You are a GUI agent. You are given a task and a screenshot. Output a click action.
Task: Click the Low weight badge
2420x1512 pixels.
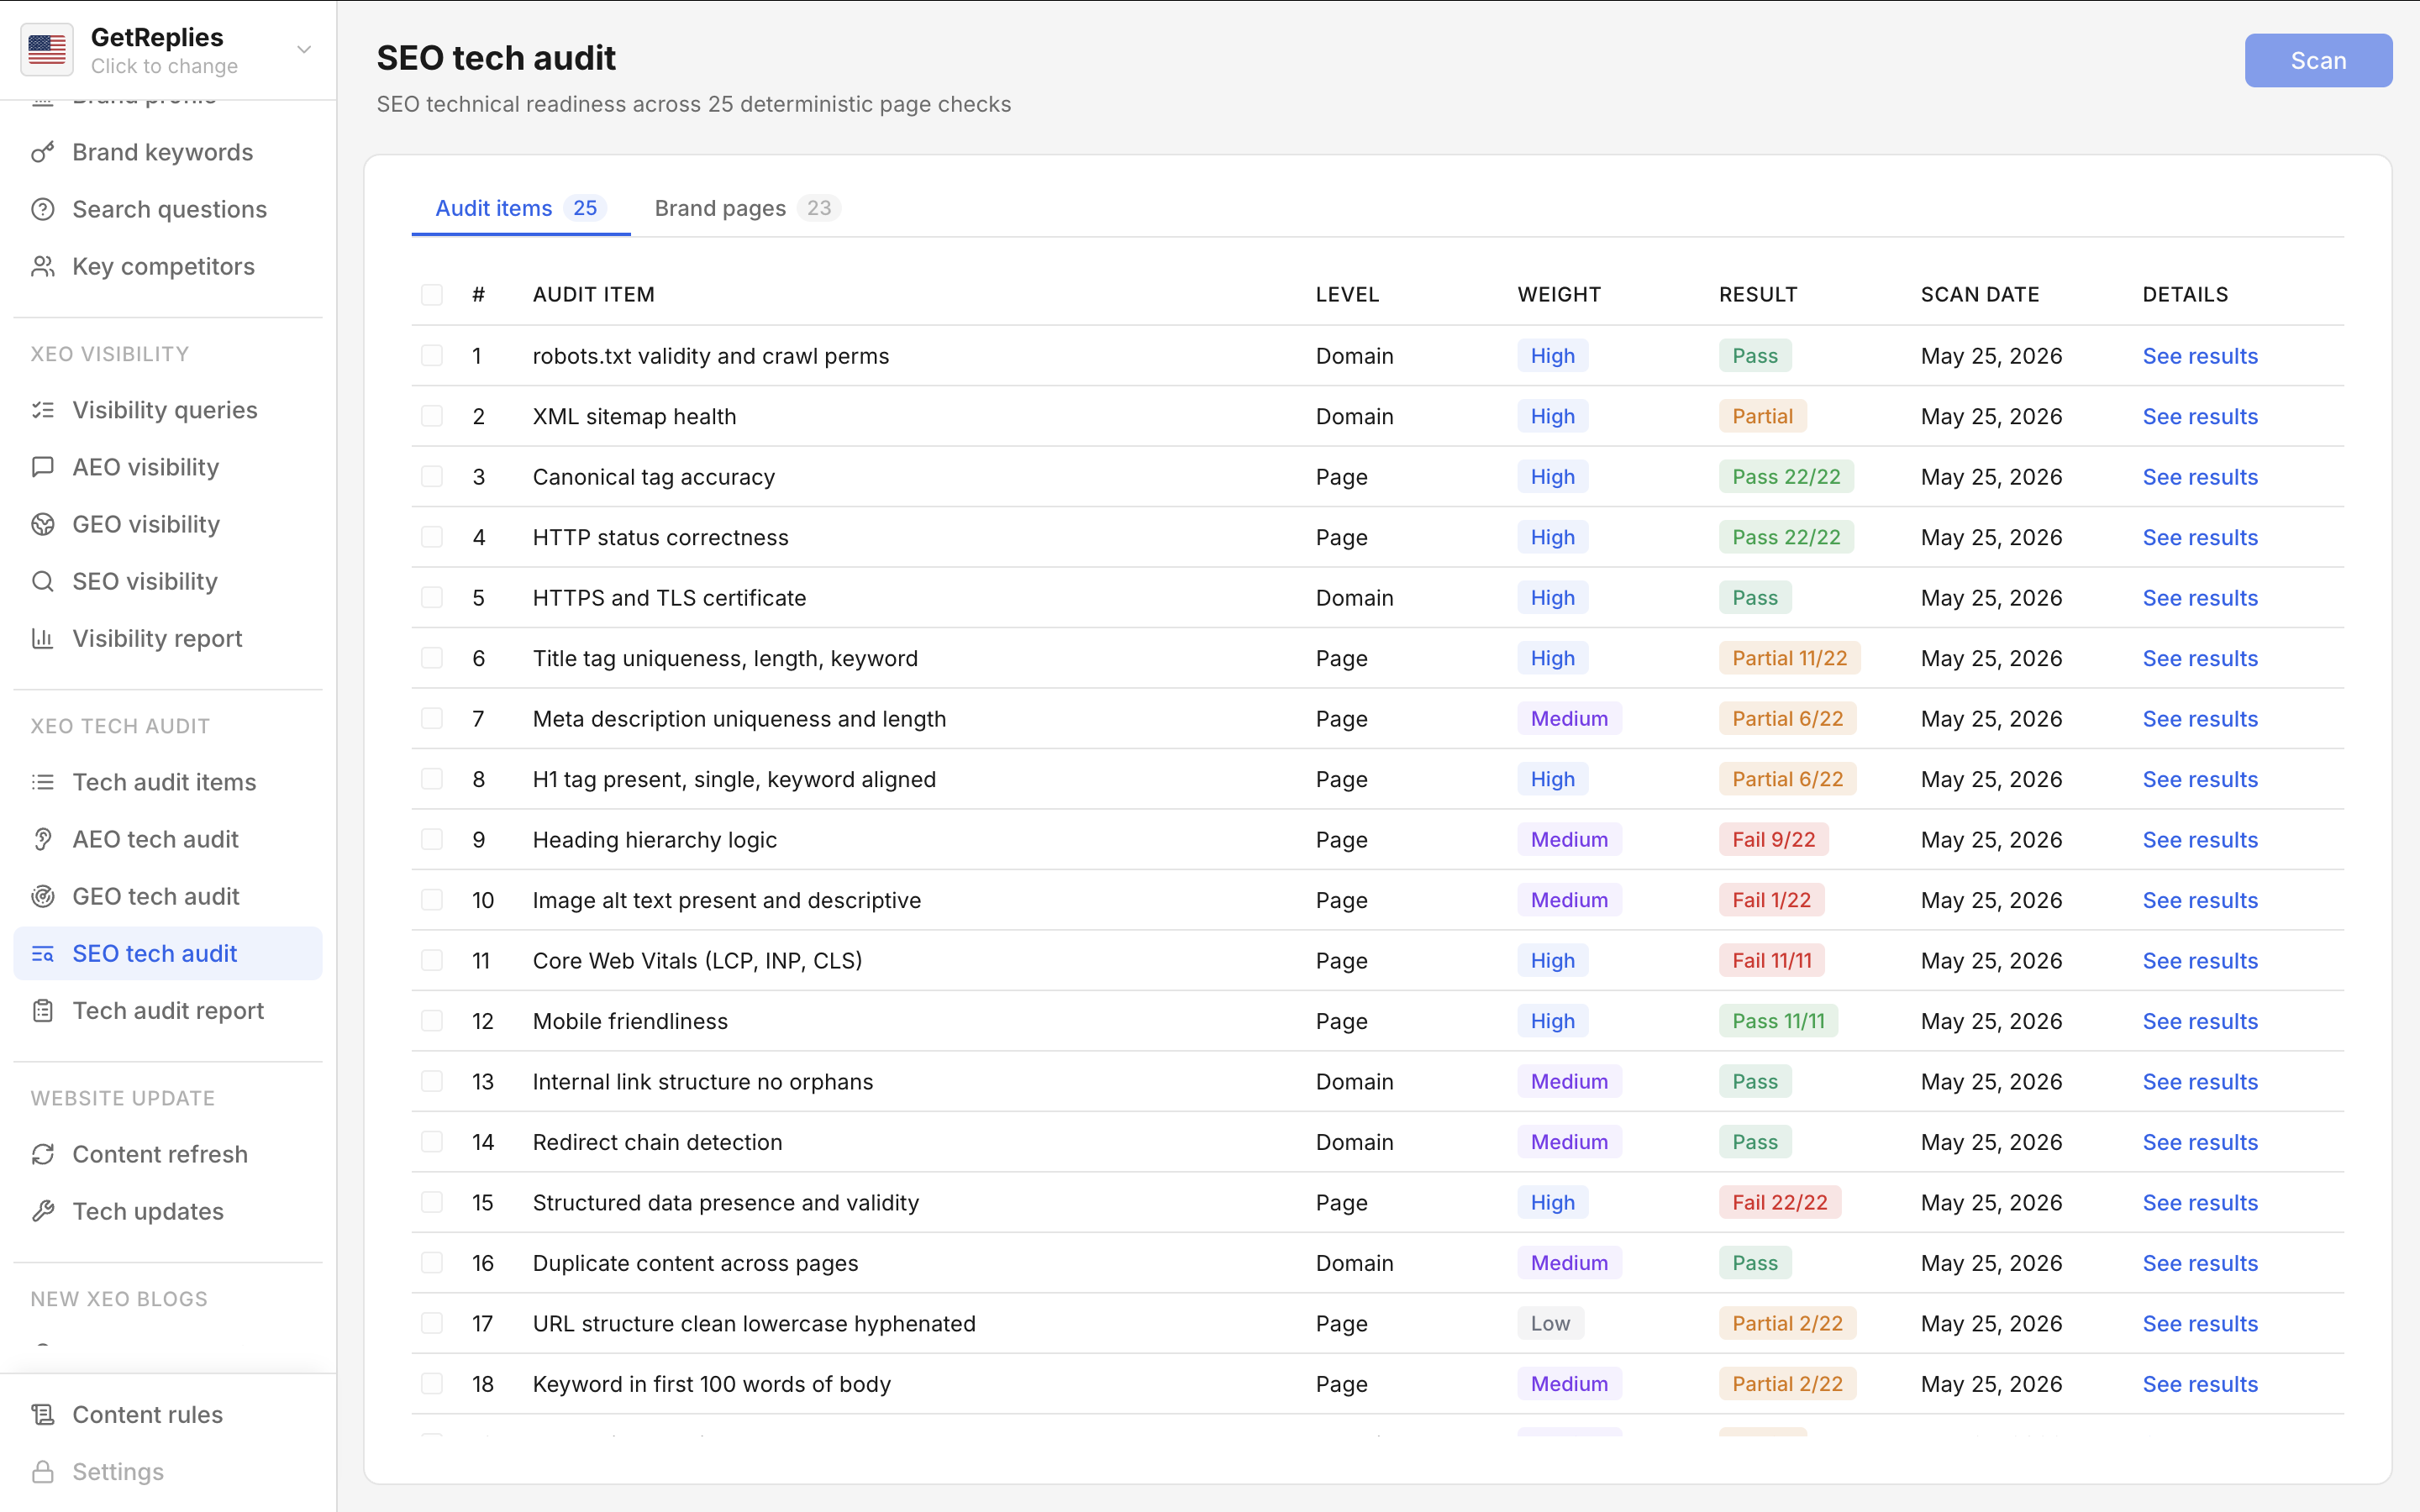(1550, 1323)
